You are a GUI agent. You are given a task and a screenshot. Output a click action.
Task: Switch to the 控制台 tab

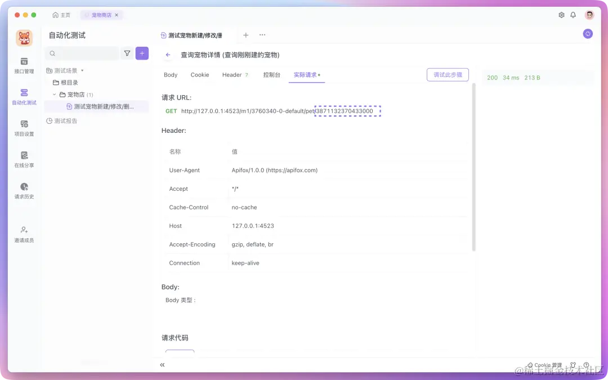[272, 74]
